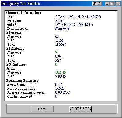The image size is (122, 118).
Task: Select number of samples '16626'
Action: click(x=60, y=88)
